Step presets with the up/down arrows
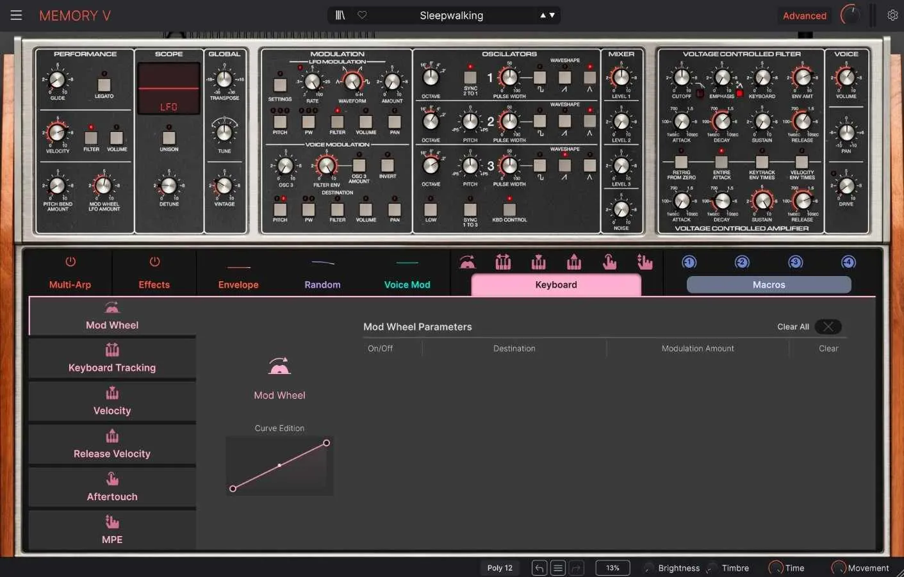The width and height of the screenshot is (904, 577). [547, 15]
